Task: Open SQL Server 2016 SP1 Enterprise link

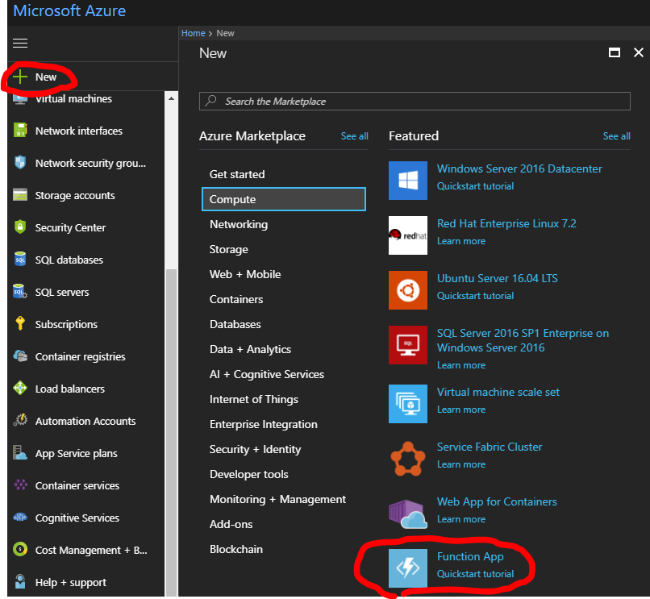Action: pos(523,340)
